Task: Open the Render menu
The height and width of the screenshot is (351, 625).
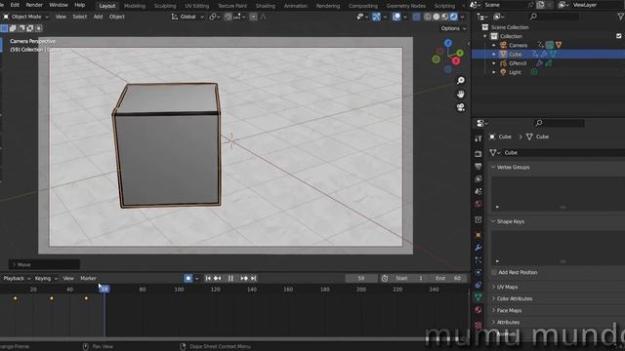Action: [x=34, y=5]
